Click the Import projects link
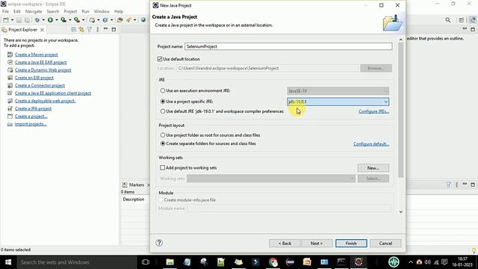The width and height of the screenshot is (478, 269). [x=31, y=124]
